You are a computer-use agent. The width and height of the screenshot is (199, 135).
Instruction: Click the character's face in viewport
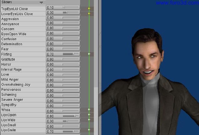pyautogui.click(x=147, y=60)
